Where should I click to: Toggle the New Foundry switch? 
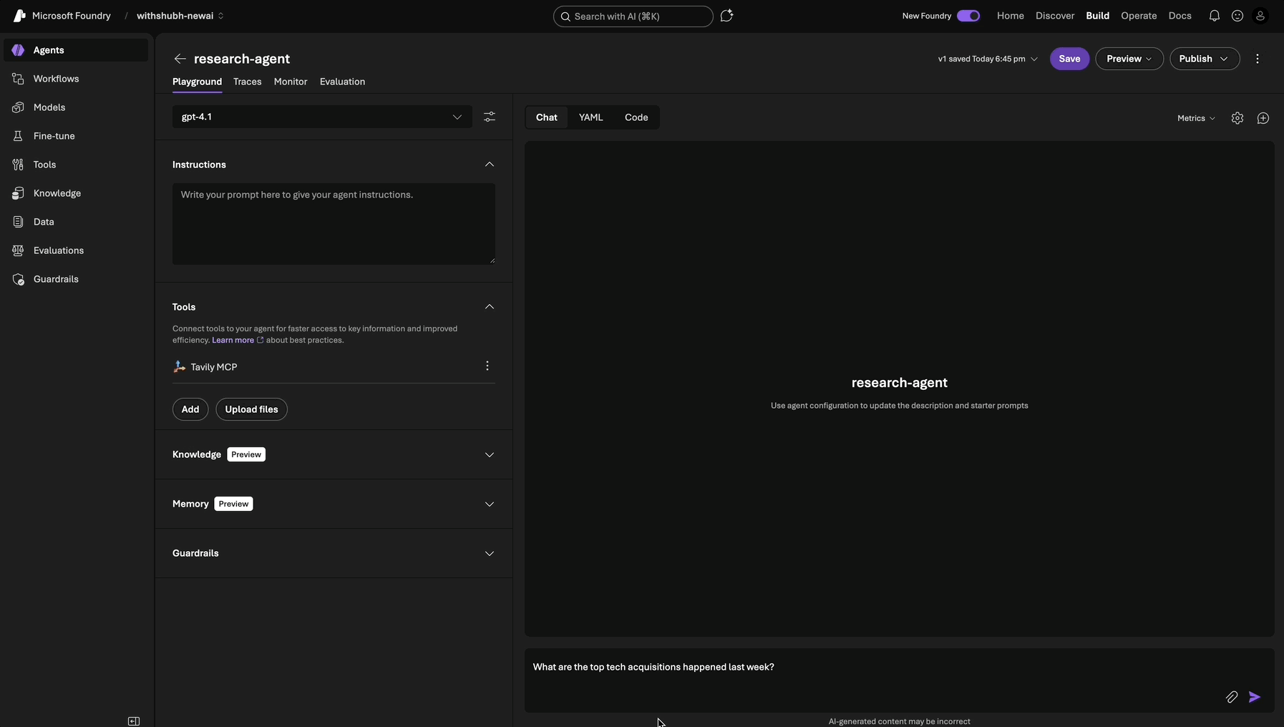coord(968,15)
